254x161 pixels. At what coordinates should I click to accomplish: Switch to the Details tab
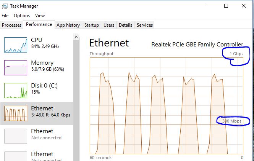pos(125,25)
